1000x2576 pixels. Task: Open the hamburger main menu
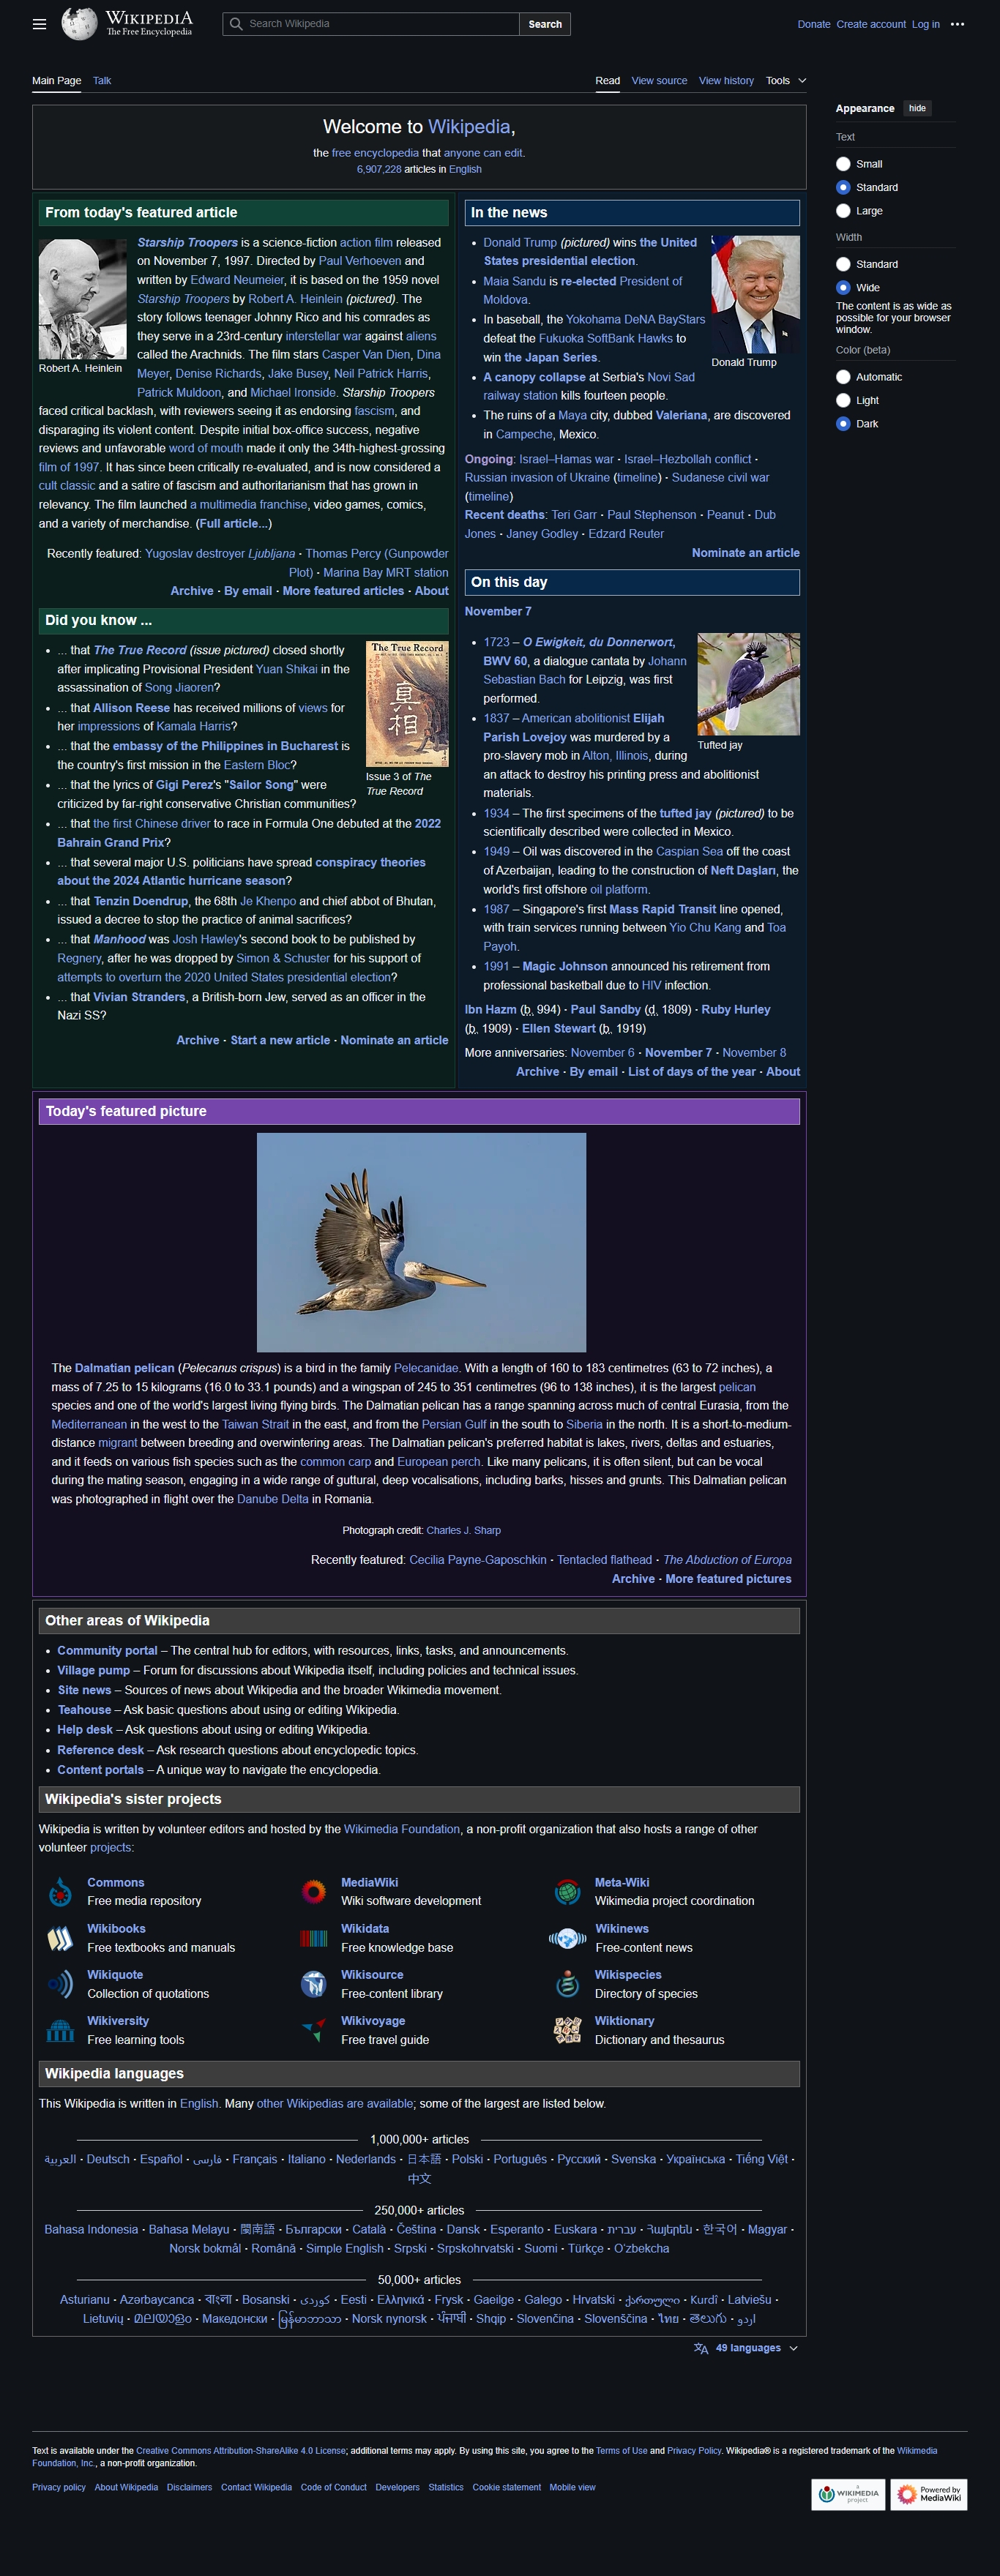point(40,24)
